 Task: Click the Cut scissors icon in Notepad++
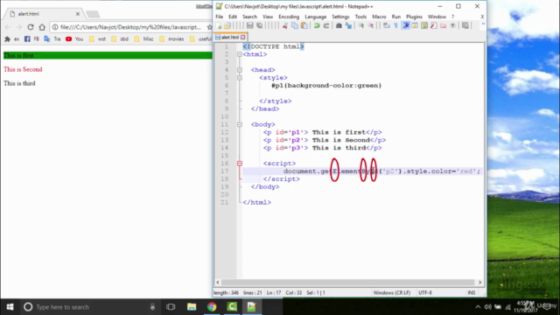click(285, 25)
